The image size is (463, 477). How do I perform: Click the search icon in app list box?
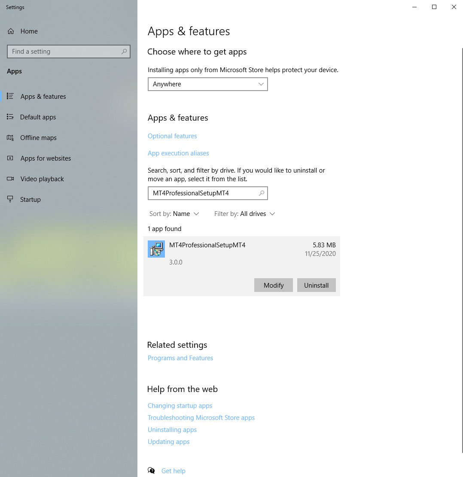tap(262, 193)
